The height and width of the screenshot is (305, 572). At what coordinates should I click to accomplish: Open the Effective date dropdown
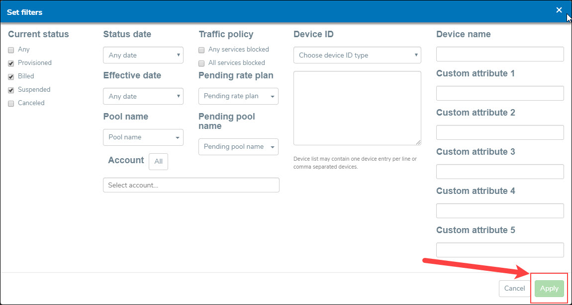(143, 96)
